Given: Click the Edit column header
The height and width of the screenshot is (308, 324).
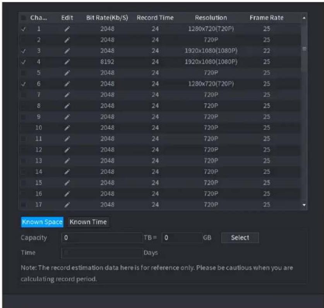Looking at the screenshot, I should (x=67, y=18).
